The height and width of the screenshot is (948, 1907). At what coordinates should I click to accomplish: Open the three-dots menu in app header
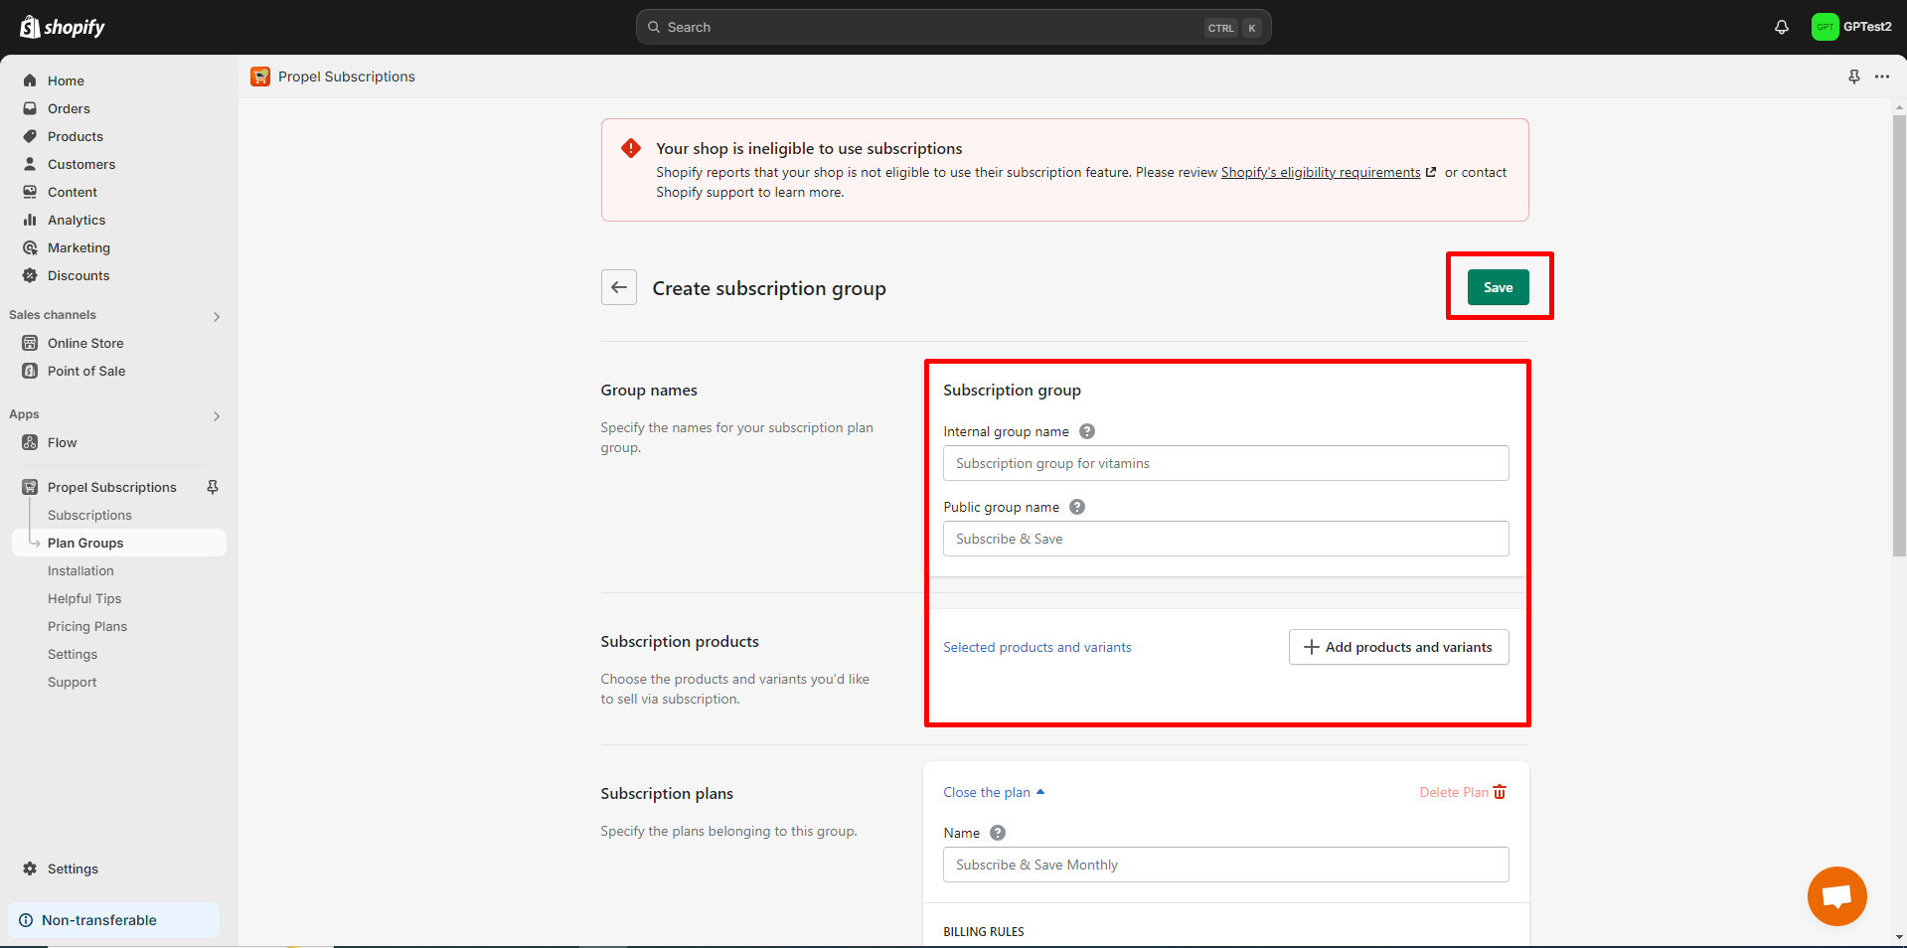click(x=1882, y=77)
